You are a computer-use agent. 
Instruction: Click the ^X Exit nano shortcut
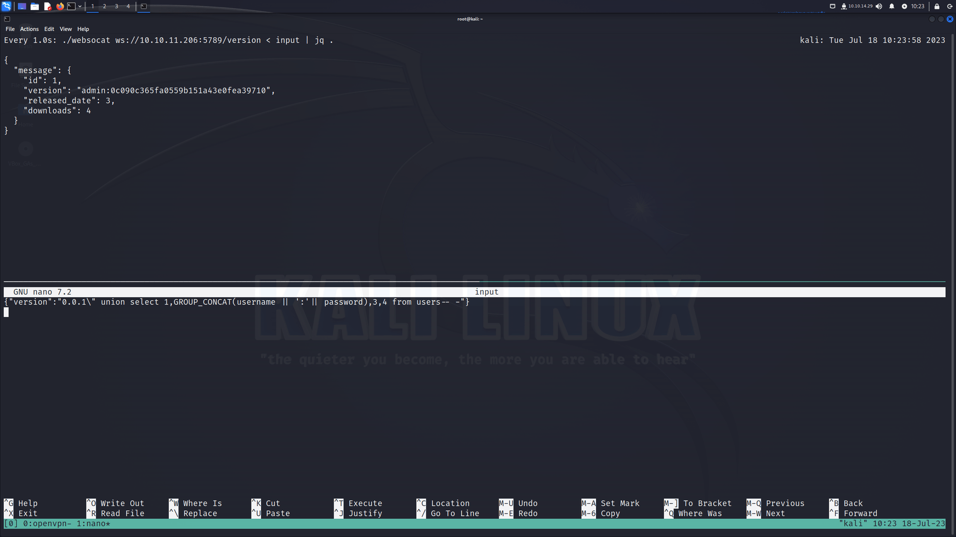click(x=21, y=514)
